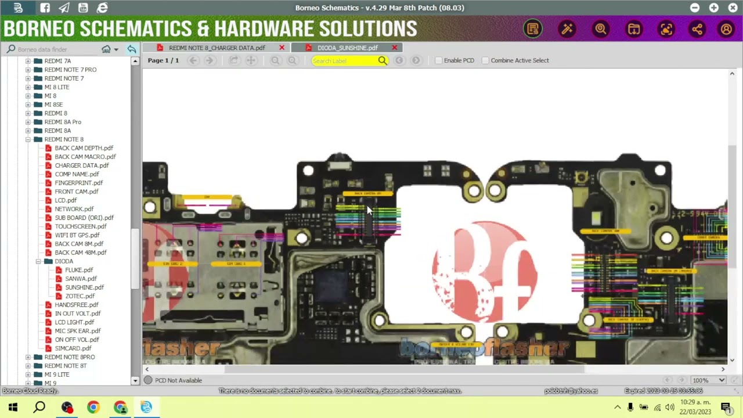Toggle Combine Active Select checkbox
743x418 pixels.
coord(485,60)
